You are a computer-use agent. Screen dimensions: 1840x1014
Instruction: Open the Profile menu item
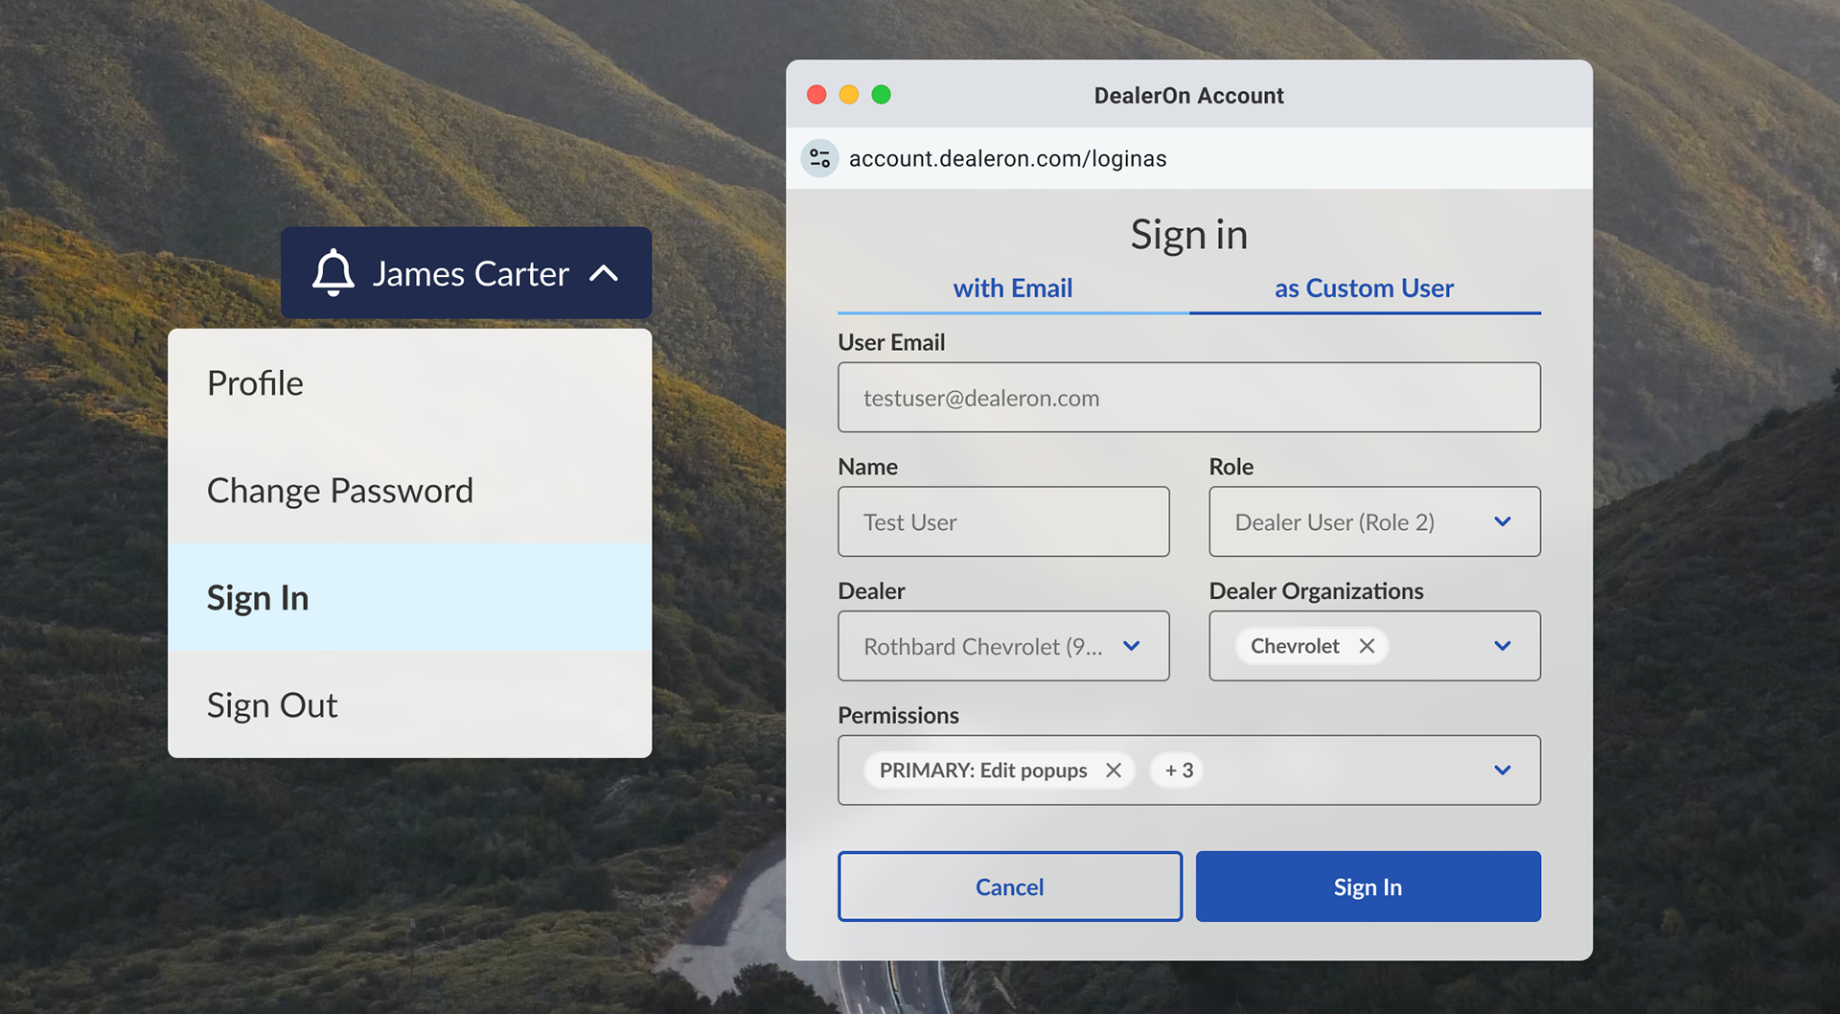(x=410, y=383)
